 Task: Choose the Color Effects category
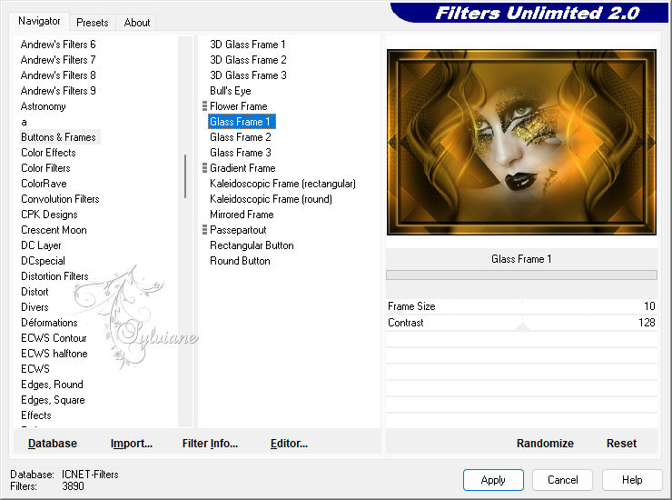(48, 153)
